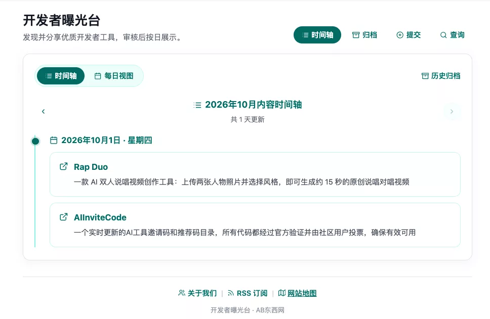Open RSS 订阅 footer link

248,293
